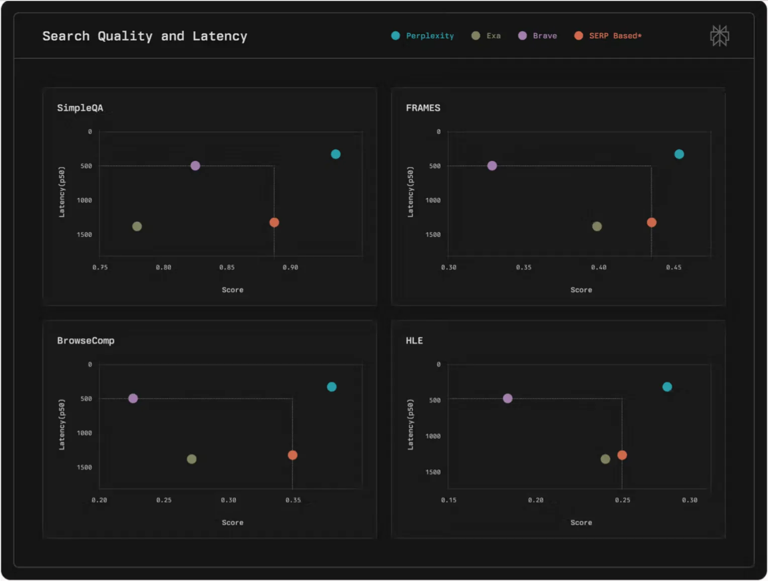Click the "Score" axis label under SimpleQA
This screenshot has width=768, height=581.
[x=233, y=290]
